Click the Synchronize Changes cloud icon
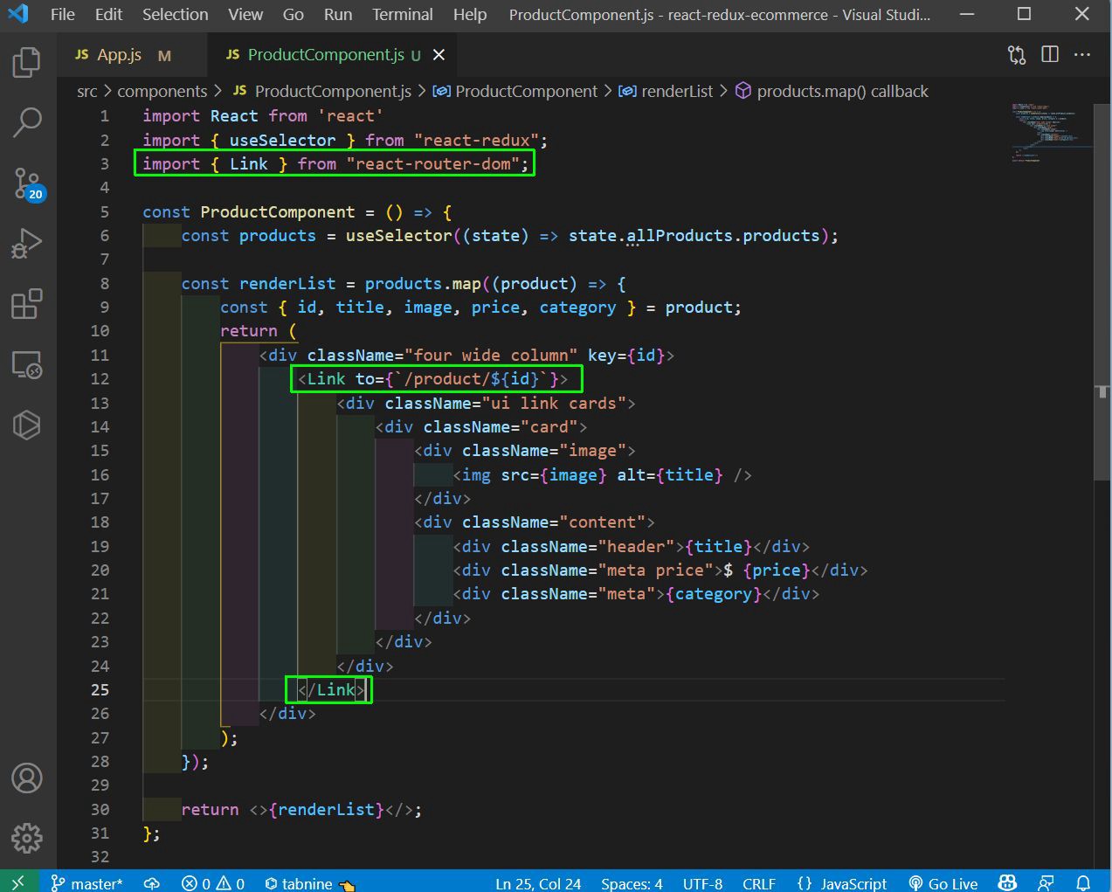Screen dimensions: 1112x892 coord(151,883)
